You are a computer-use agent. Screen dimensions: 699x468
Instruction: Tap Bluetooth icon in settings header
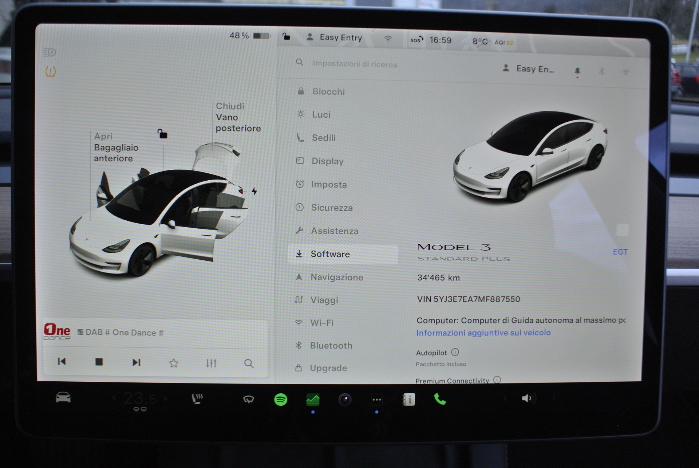coord(601,71)
